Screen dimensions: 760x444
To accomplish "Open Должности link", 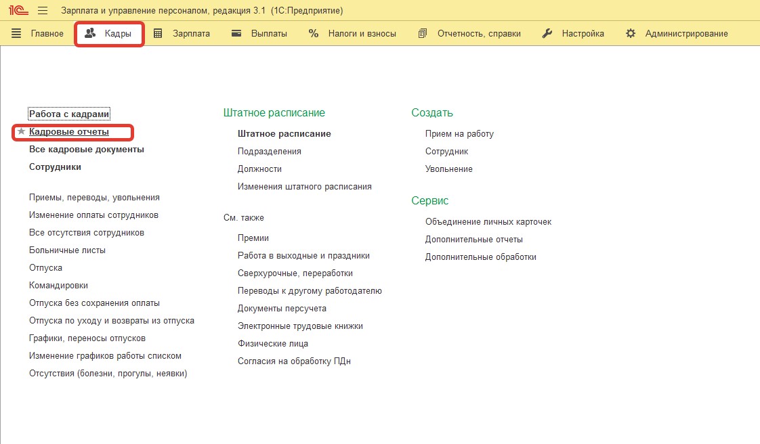I will click(259, 169).
